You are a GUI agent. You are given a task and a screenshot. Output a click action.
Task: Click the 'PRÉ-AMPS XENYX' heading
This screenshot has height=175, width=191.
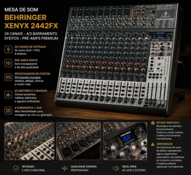(x=26, y=60)
